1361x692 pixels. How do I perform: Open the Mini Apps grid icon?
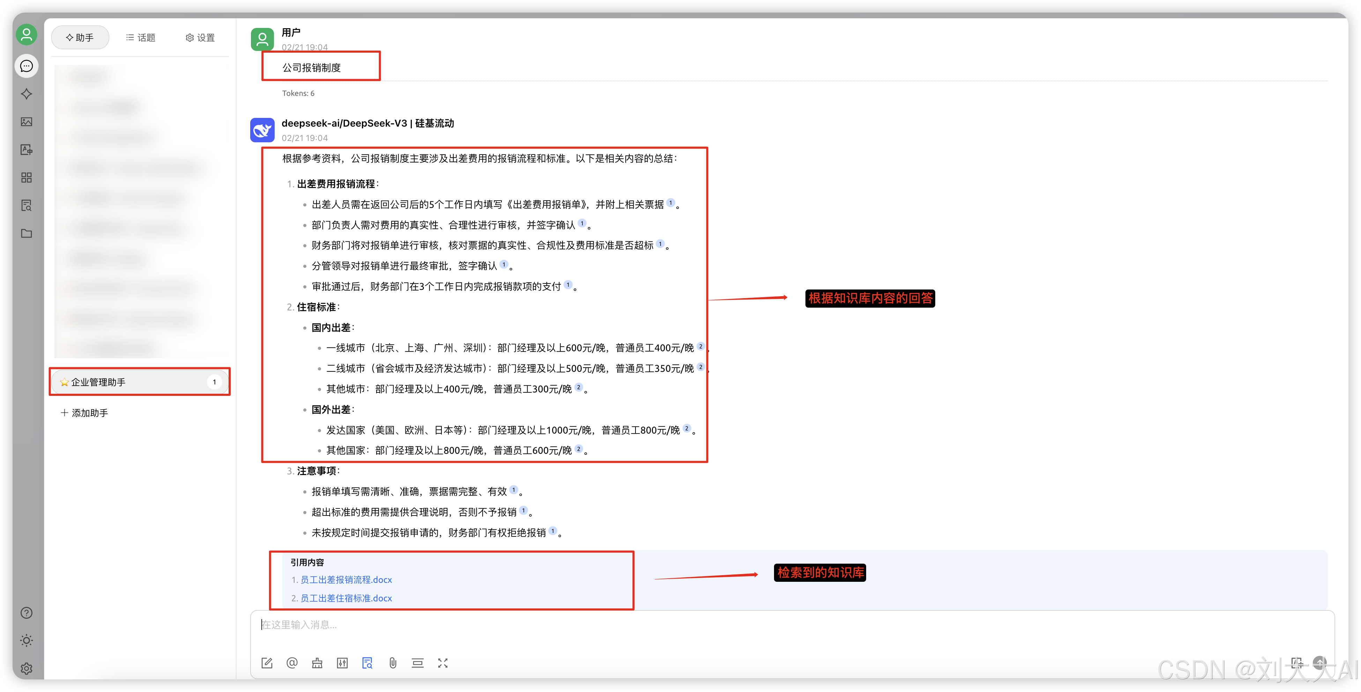pos(26,178)
